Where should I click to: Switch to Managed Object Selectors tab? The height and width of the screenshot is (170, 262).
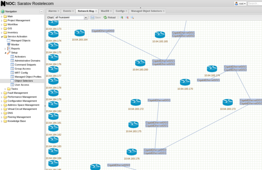click(146, 11)
